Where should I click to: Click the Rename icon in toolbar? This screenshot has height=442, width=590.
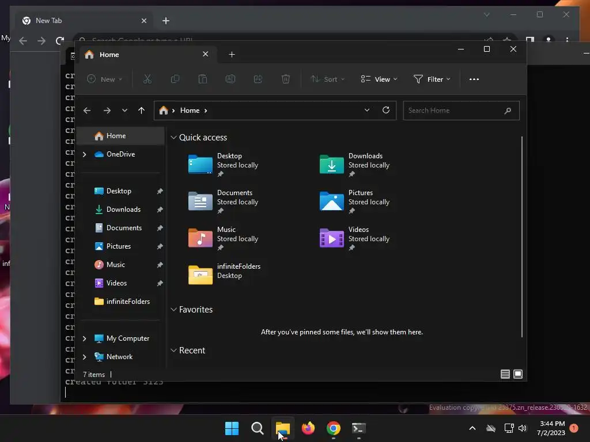[x=230, y=79]
